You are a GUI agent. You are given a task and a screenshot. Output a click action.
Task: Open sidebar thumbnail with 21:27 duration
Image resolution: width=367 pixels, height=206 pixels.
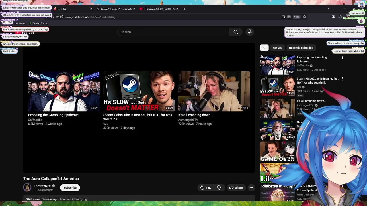coord(278,130)
